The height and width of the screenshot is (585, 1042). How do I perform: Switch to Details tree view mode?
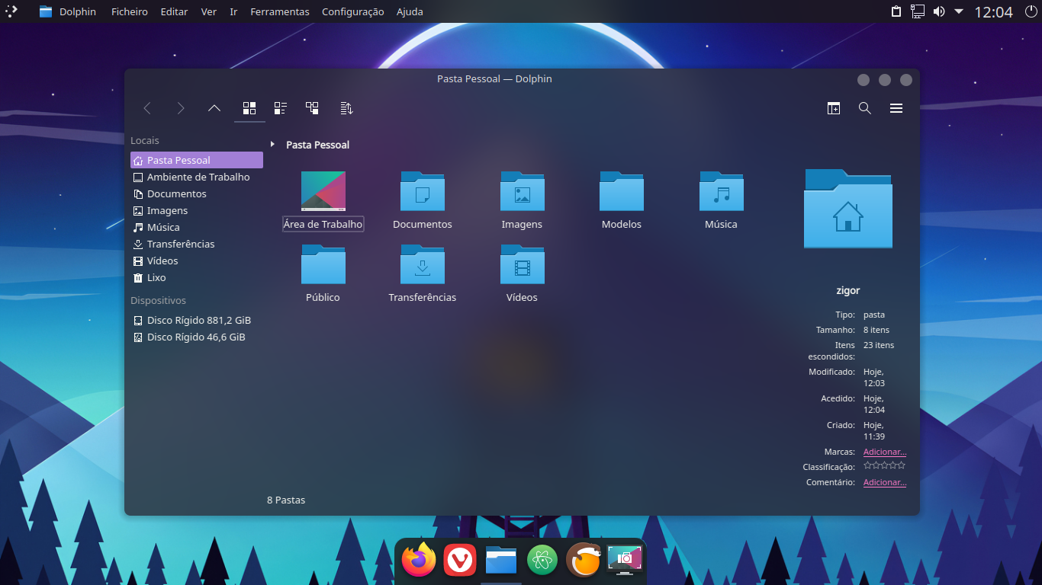pos(312,108)
